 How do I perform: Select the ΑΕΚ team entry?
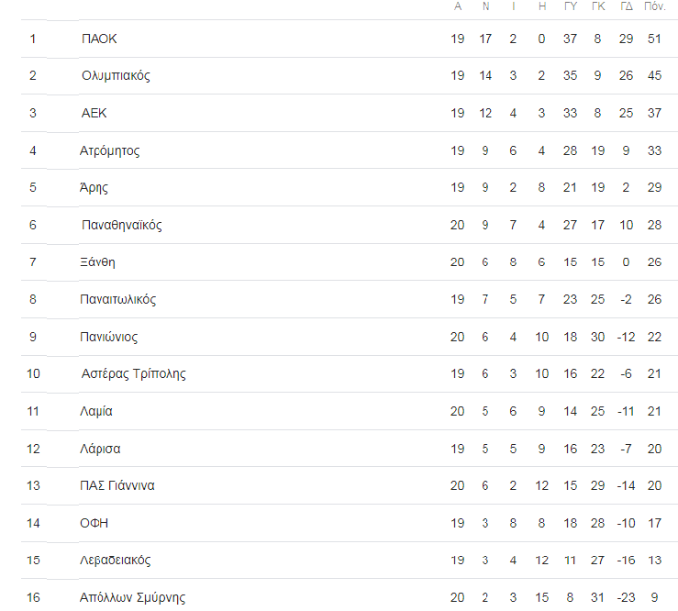pos(94,113)
